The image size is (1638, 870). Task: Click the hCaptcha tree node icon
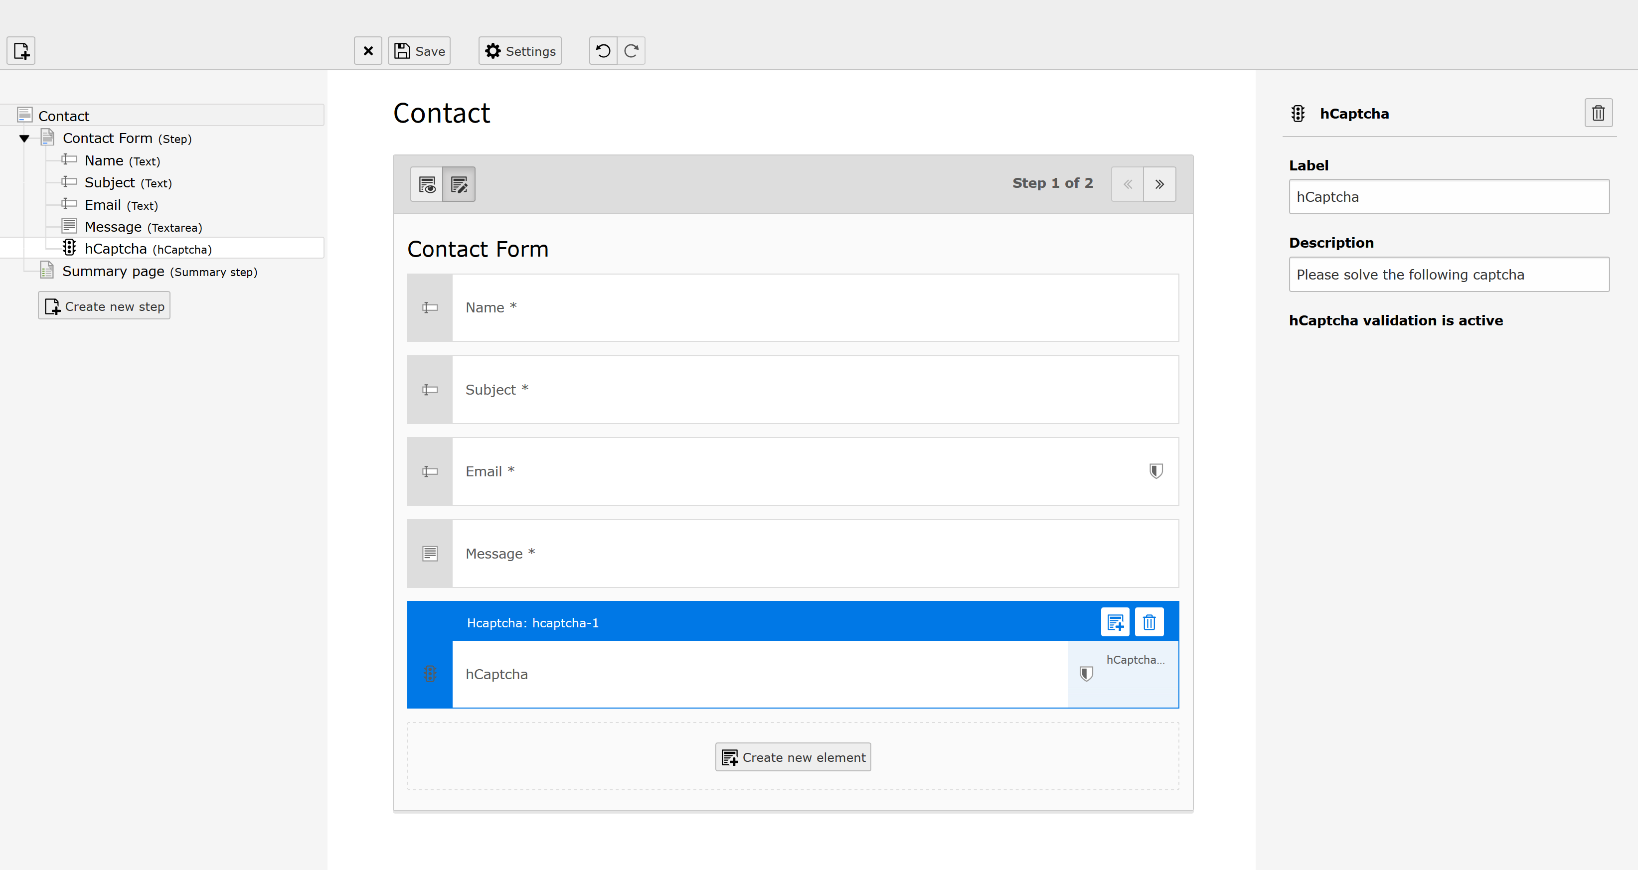pyautogui.click(x=69, y=248)
